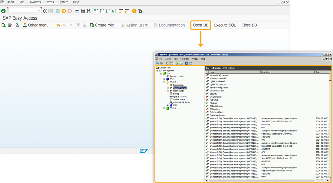The height and width of the screenshot is (183, 333).
Task: Click the SAP Business Workplace icon
Action: tap(17, 25)
